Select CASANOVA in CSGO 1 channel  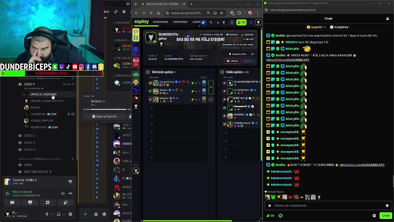point(38,114)
